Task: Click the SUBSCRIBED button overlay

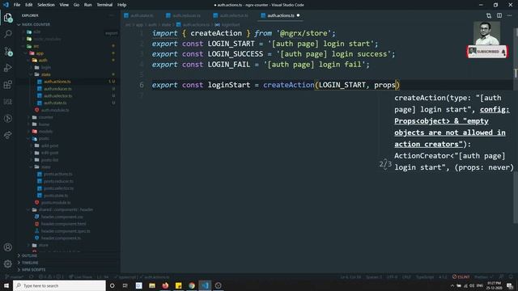Action: 487,52
